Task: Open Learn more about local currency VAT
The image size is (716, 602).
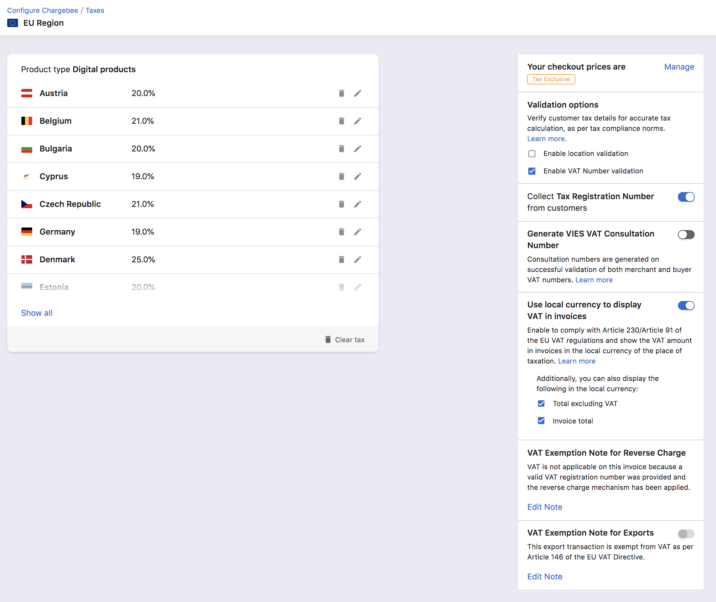Action: point(577,361)
